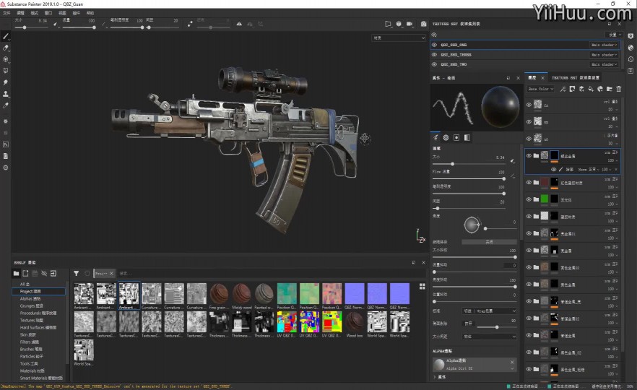Open shader dropdown for QBZ_SSD_THREE
The height and width of the screenshot is (390, 637).
[604, 55]
